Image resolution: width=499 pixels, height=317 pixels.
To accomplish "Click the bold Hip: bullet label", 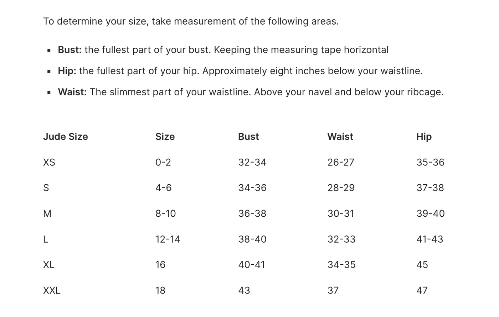I will tap(67, 71).
